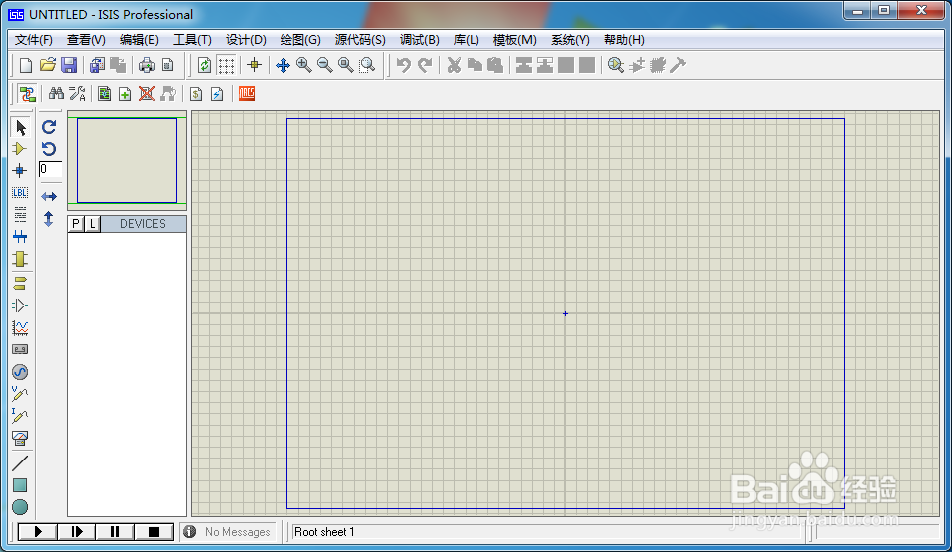Select tape recorder mode

click(20, 350)
